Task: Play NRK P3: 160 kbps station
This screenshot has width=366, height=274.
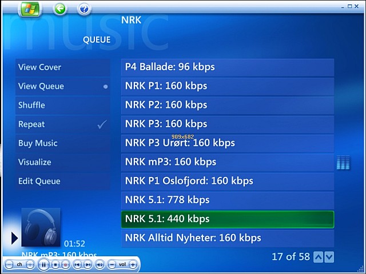Action: (228, 124)
